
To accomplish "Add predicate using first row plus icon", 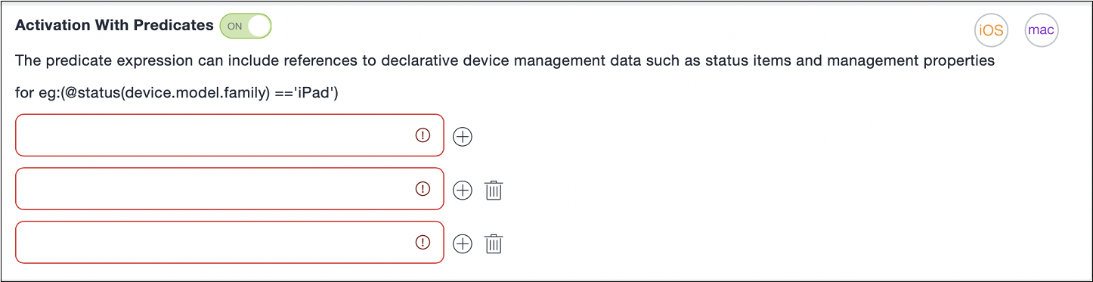I will 462,136.
